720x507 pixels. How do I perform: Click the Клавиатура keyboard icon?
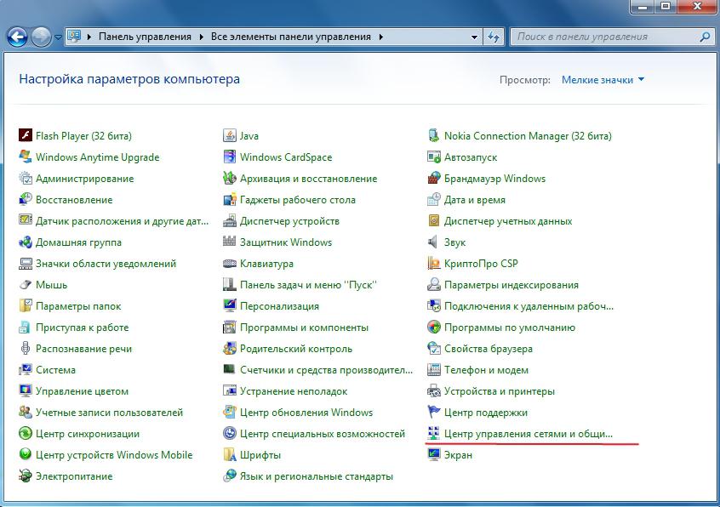coord(229,264)
